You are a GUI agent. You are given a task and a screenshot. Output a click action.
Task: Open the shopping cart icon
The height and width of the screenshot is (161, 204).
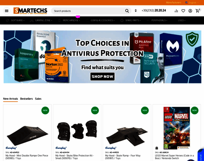tap(198, 11)
